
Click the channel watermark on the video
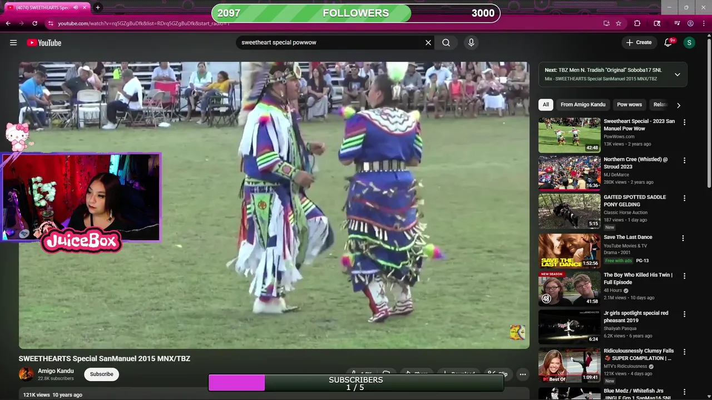pyautogui.click(x=517, y=332)
